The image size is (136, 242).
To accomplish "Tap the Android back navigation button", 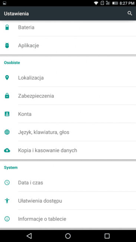I will tap(29, 236).
